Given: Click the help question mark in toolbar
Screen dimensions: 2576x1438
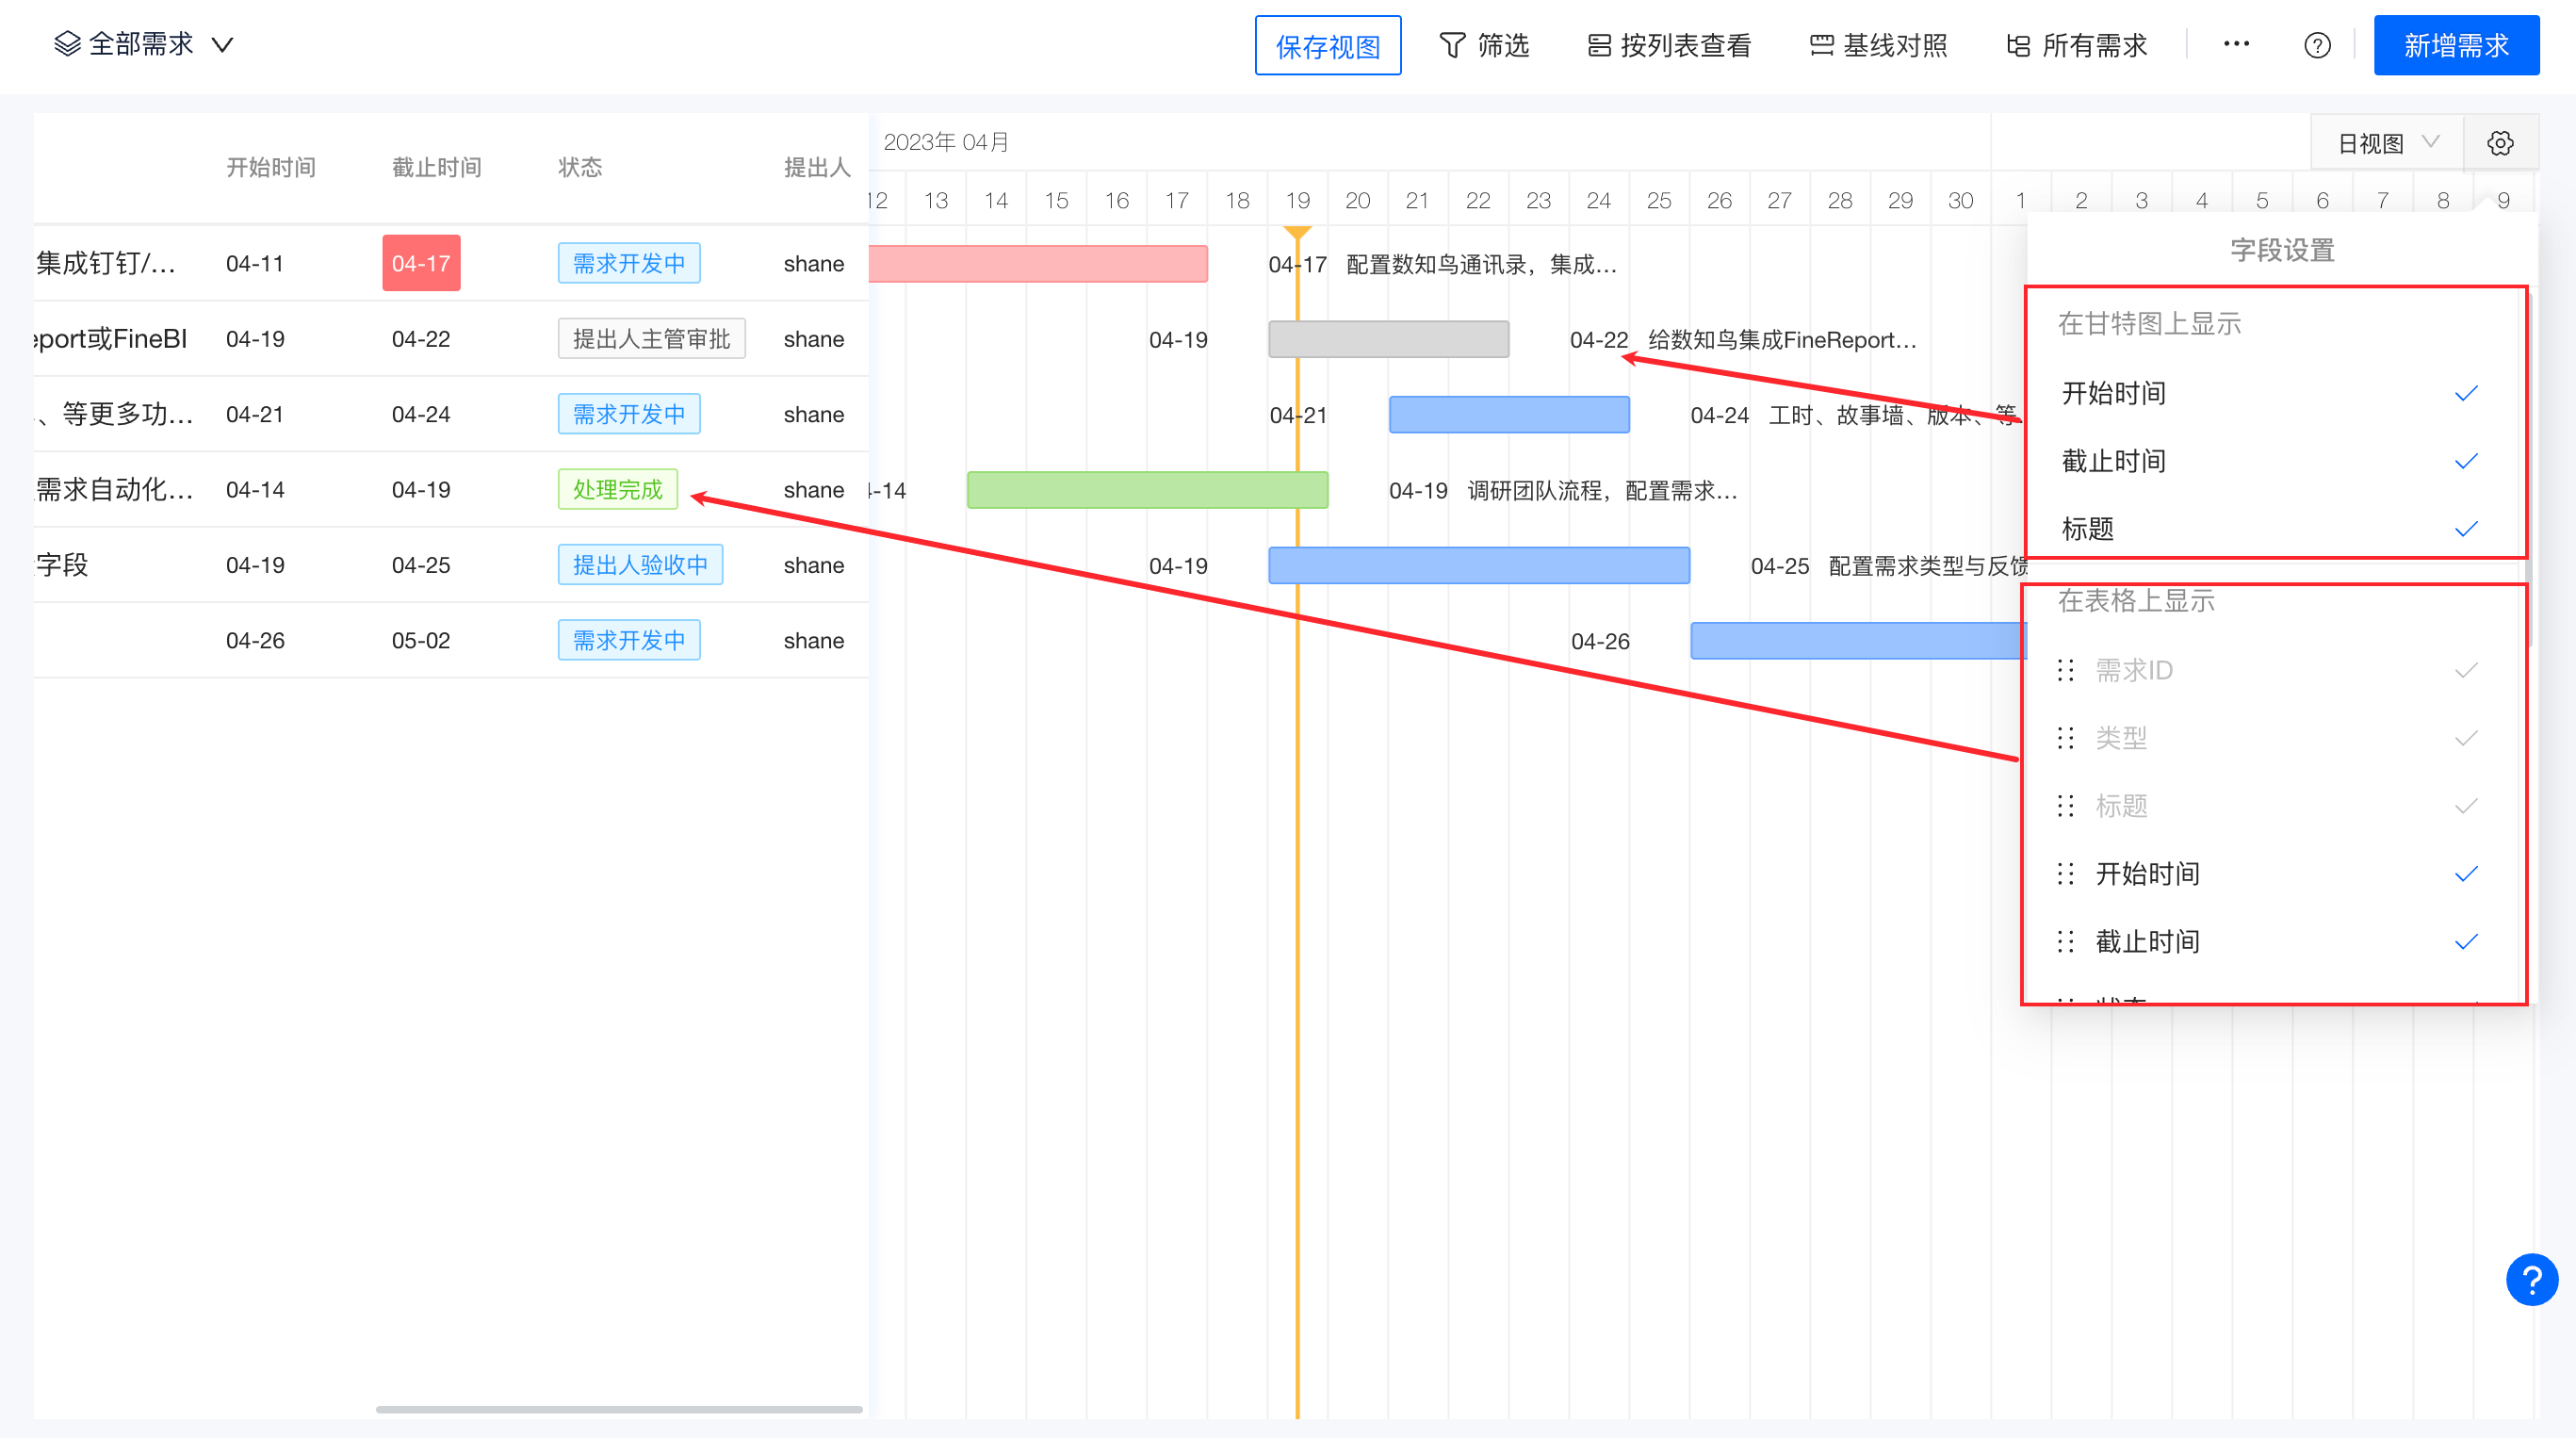Looking at the screenshot, I should 2317,45.
